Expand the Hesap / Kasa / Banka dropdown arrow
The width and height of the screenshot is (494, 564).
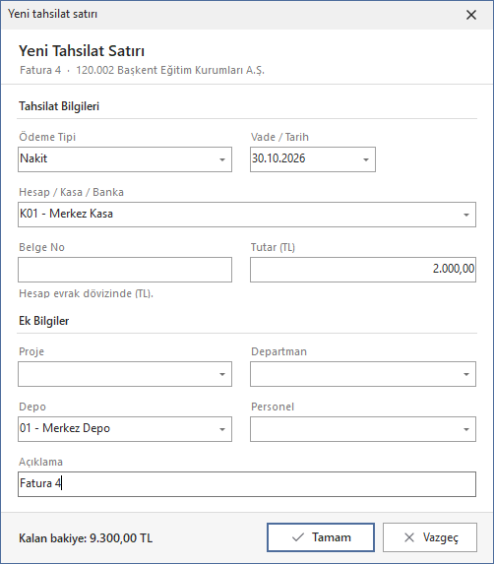pos(466,215)
